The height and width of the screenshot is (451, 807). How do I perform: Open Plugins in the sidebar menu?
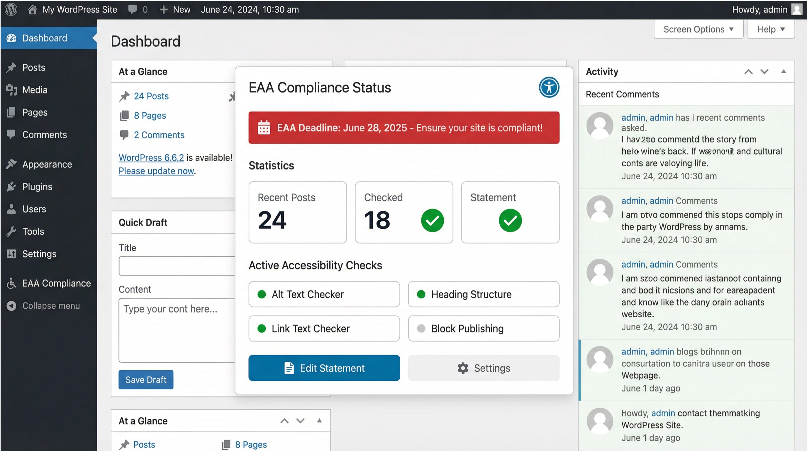[37, 187]
